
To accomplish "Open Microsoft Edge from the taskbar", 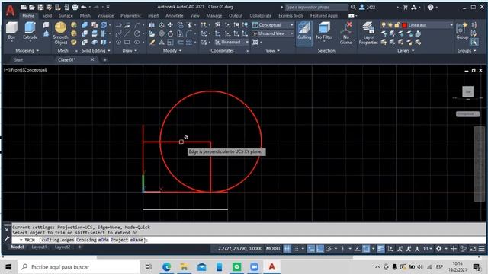I will 166,267.
